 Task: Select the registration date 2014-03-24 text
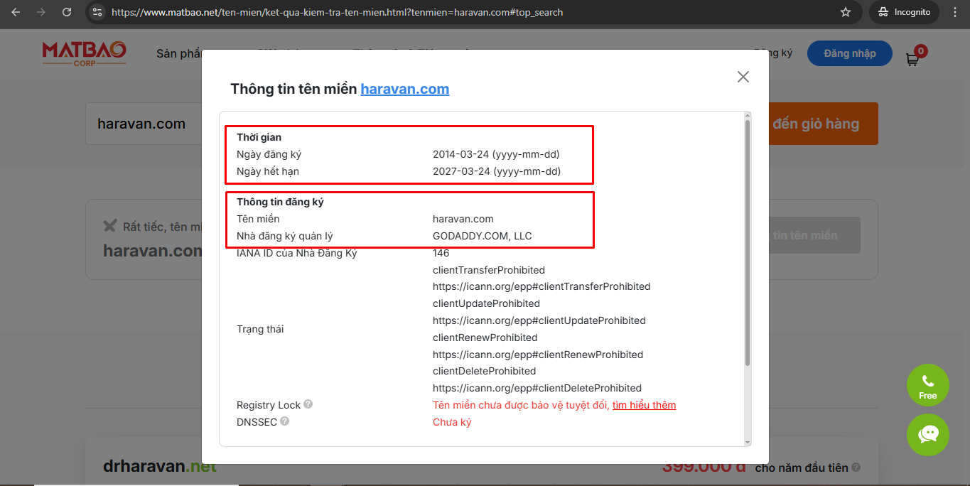tap(496, 154)
